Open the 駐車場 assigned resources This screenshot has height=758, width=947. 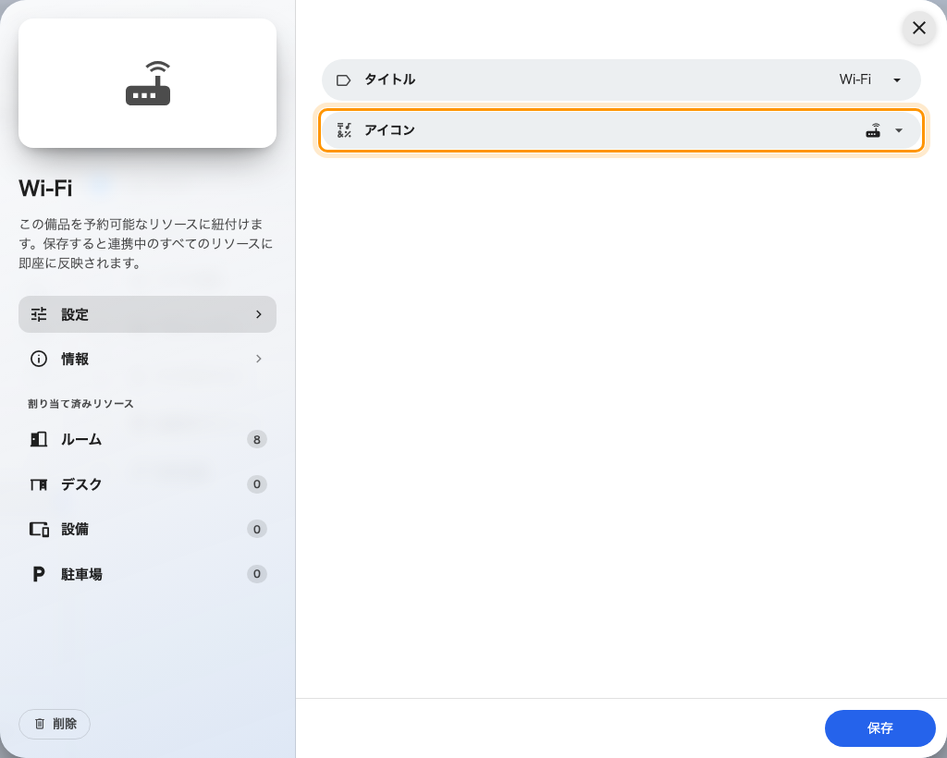point(147,574)
